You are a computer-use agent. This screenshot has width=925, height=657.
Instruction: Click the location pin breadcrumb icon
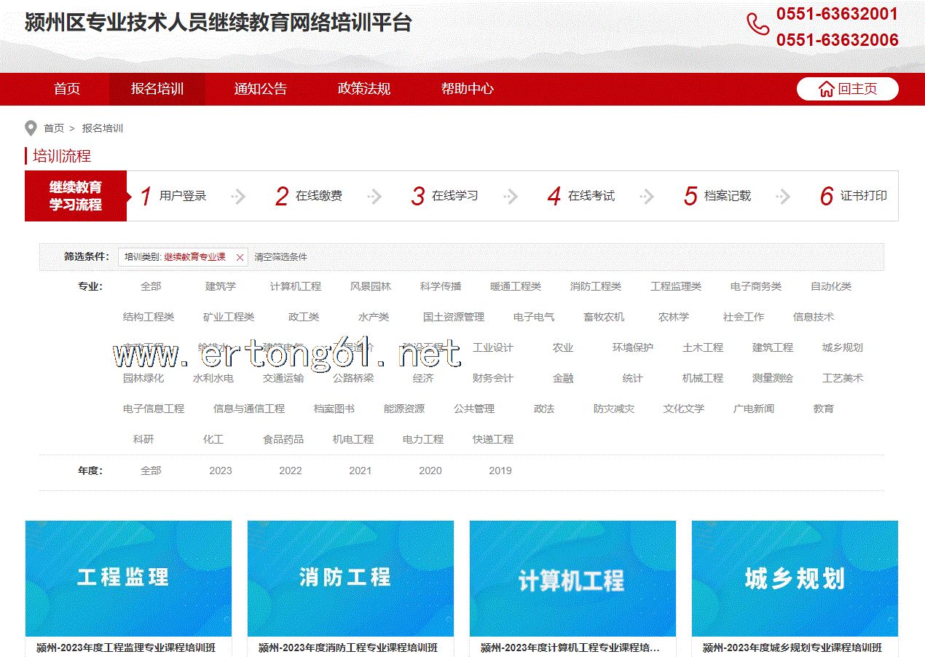pos(31,128)
